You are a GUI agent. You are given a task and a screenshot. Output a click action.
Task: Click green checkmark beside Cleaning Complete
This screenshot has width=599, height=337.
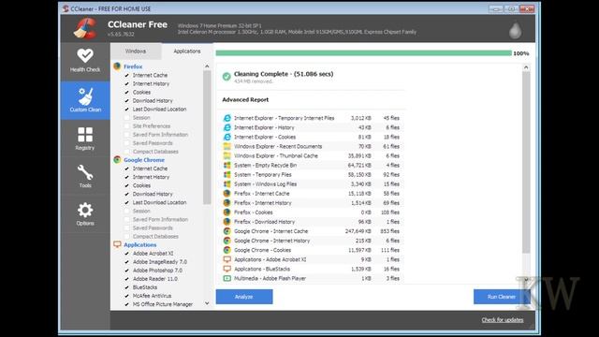coord(226,77)
